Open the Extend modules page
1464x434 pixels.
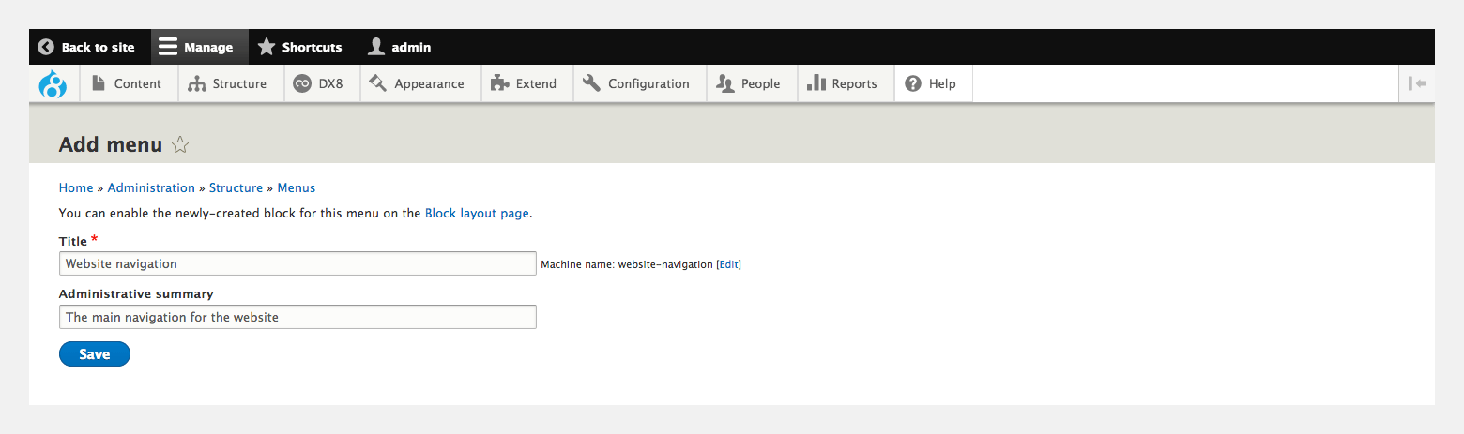pos(524,83)
